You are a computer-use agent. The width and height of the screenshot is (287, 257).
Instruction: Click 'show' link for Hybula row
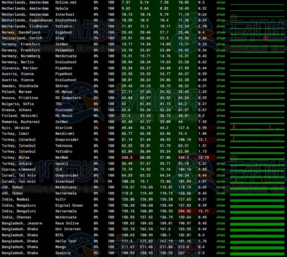click(x=221, y=8)
